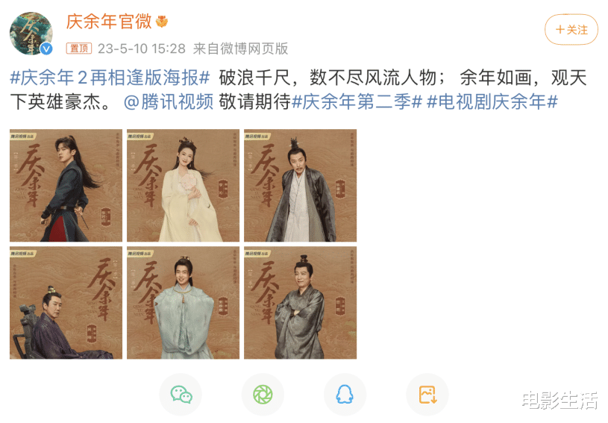Open poster of man with crossed arms
This screenshot has width=608, height=423.
coord(300,302)
